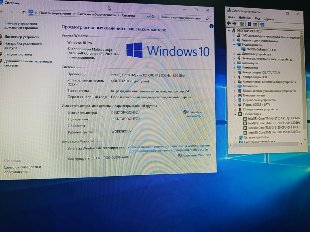Screen dimensions: 310x232
Task: Click printer icon beside Очереди печати
Action: tap(240, 95)
